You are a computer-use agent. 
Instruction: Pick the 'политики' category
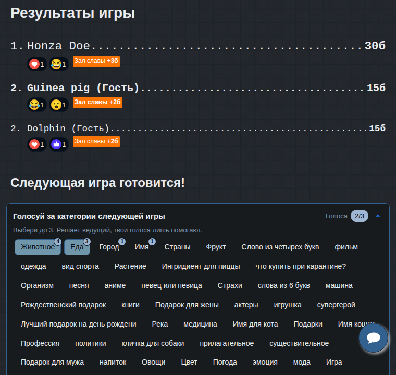[91, 343]
